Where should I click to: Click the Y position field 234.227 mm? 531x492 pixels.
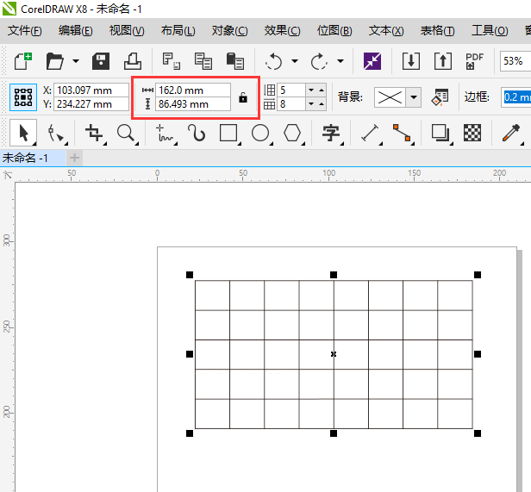click(x=91, y=104)
